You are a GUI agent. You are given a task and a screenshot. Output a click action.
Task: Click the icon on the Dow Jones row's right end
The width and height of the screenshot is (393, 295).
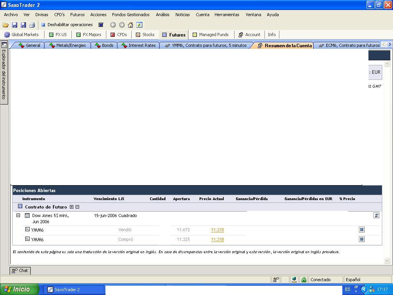[376, 215]
